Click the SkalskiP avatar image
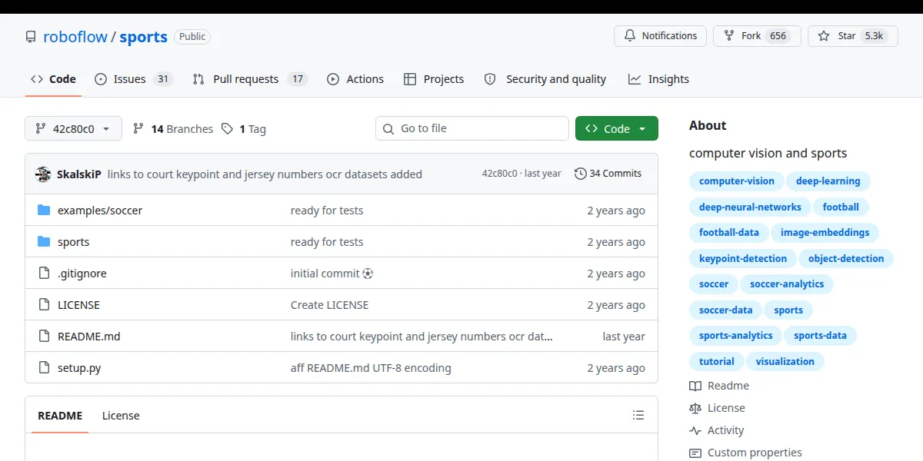The image size is (923, 461). point(43,174)
